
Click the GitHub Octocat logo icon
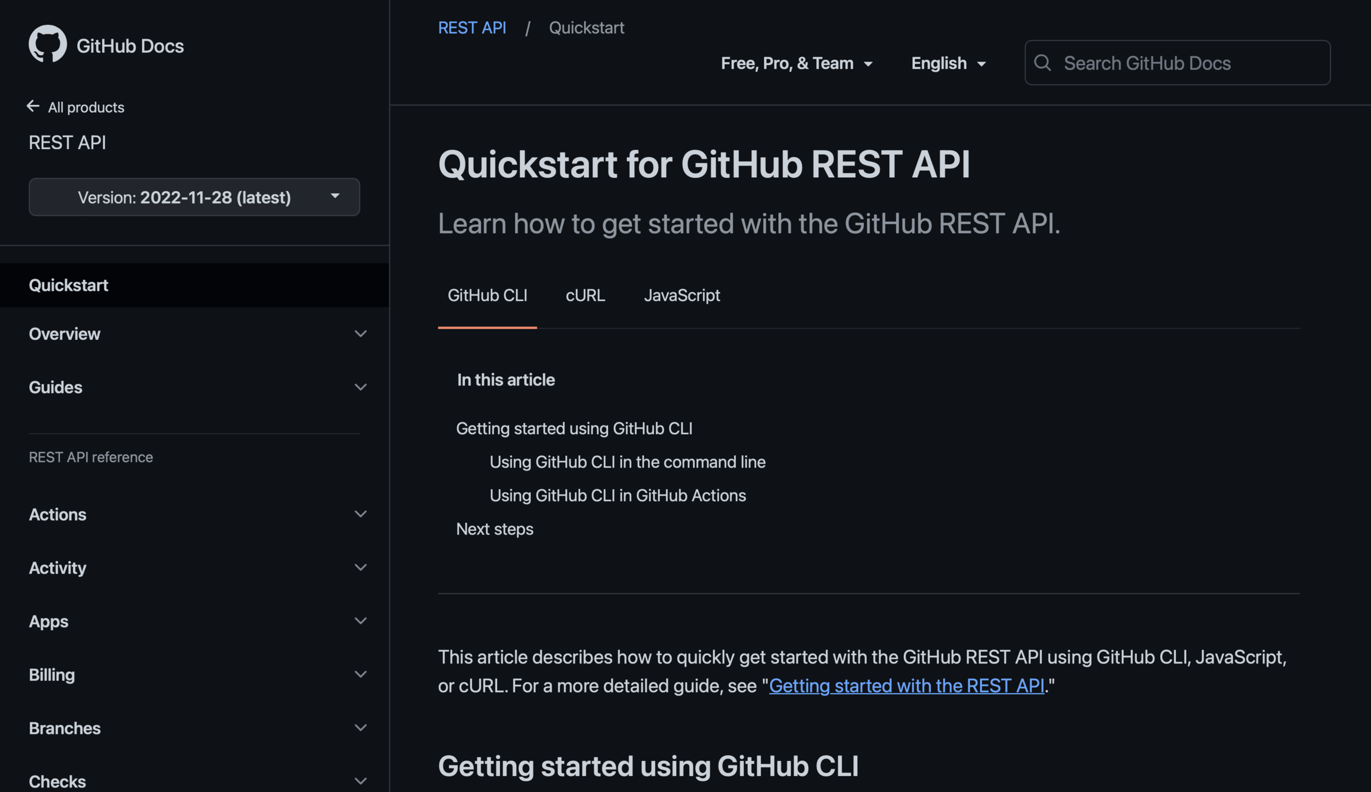pos(48,44)
